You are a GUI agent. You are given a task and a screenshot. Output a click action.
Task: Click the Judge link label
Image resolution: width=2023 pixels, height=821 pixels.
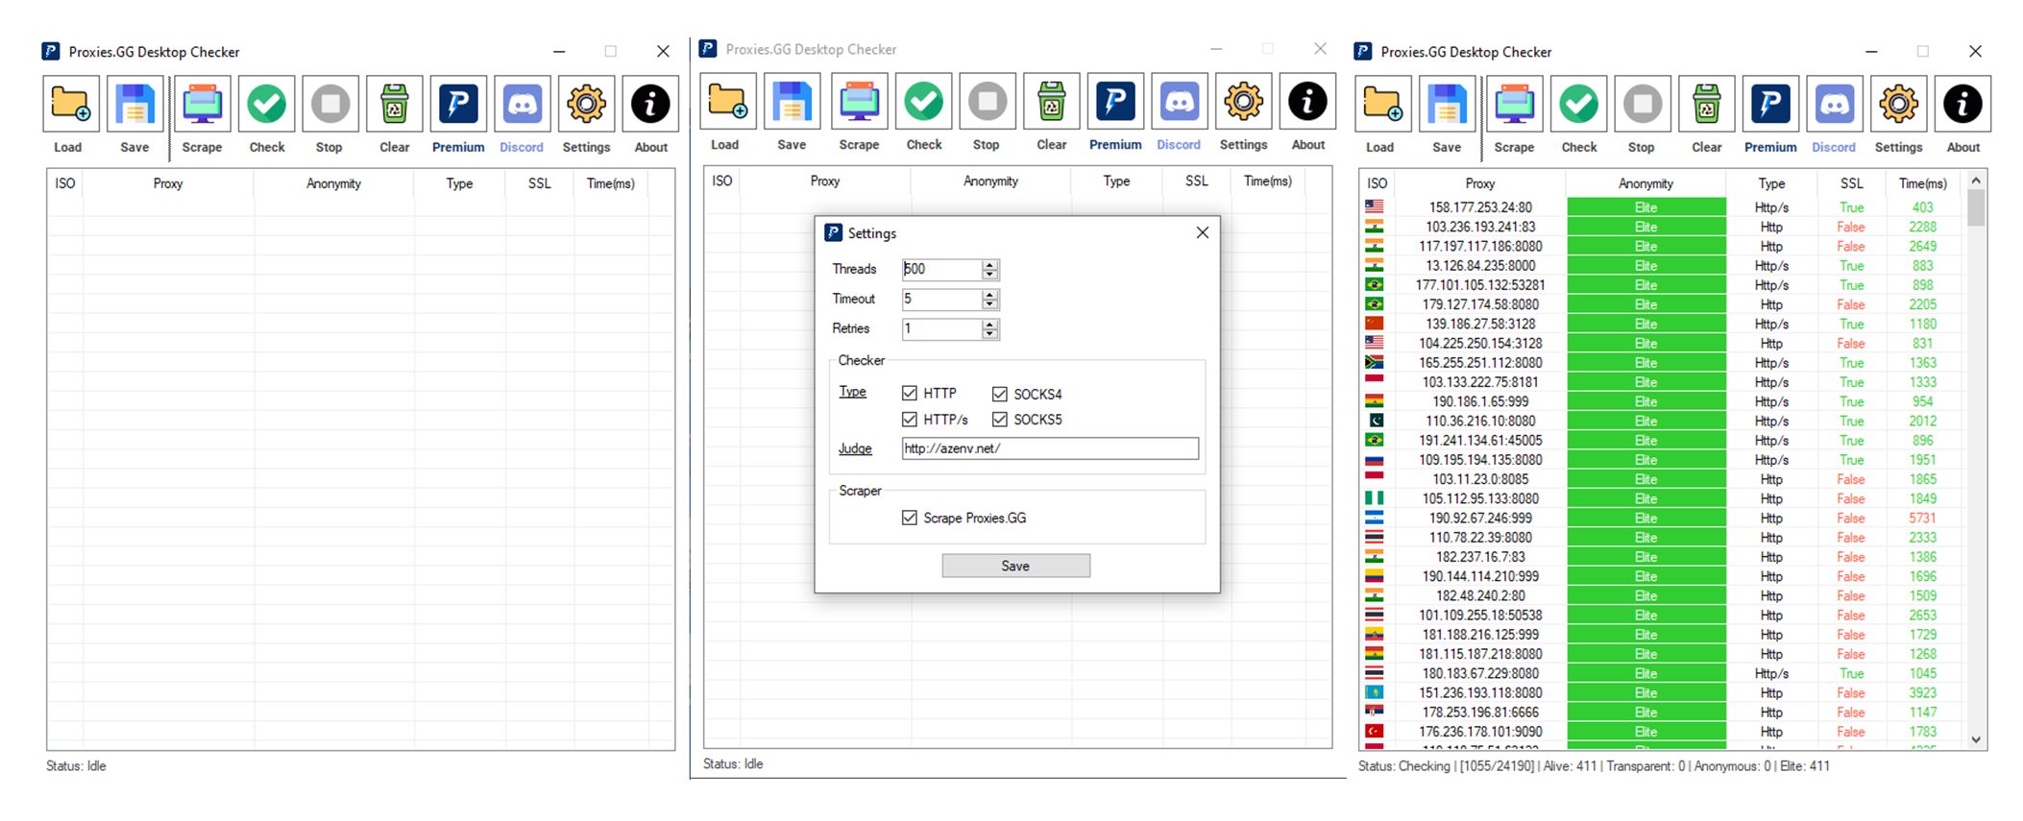[855, 448]
